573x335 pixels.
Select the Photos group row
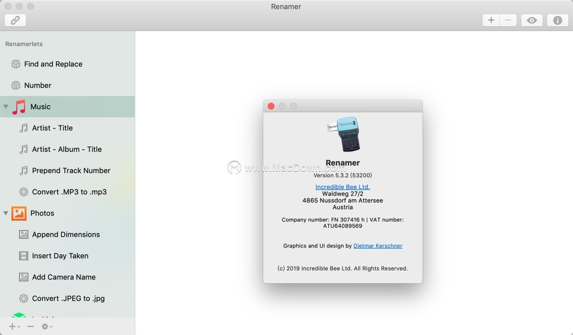(67, 213)
